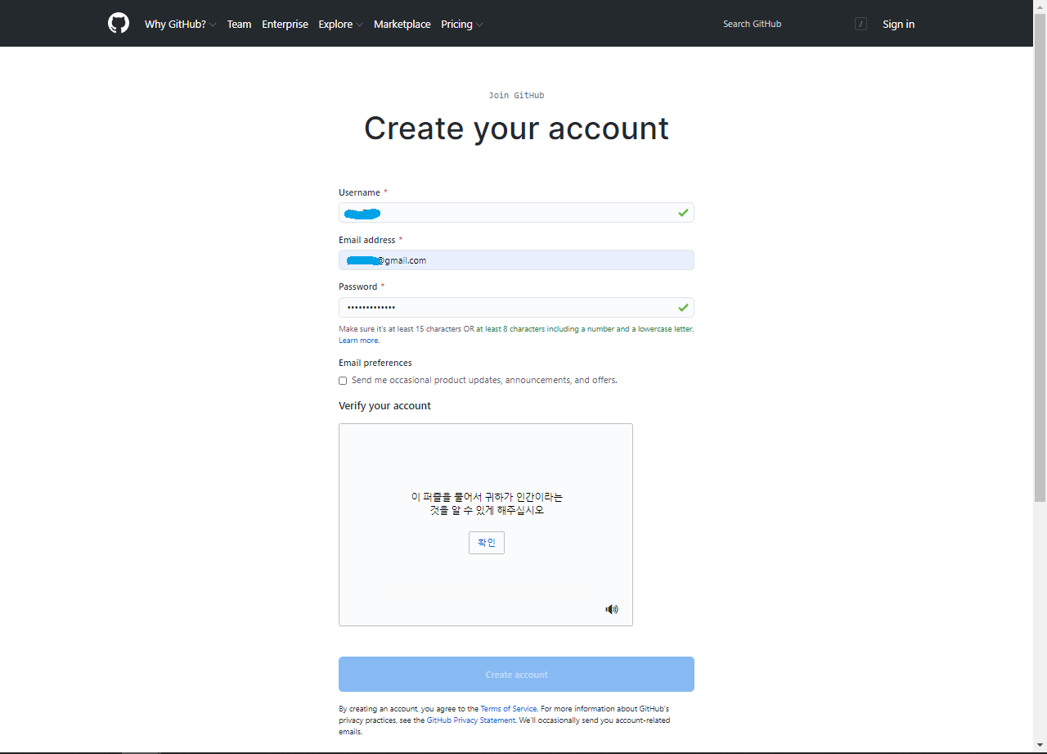Click the Create account button
Screen dimensions: 1047x754
pyautogui.click(x=516, y=675)
